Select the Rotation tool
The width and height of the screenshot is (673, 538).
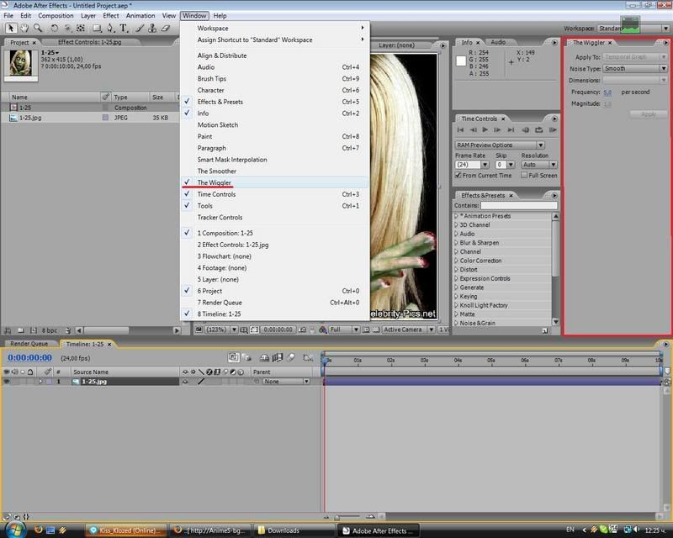click(x=54, y=29)
